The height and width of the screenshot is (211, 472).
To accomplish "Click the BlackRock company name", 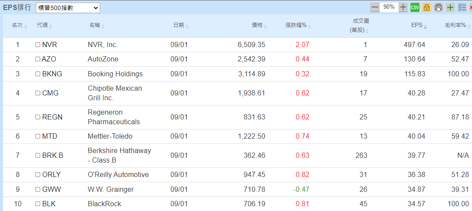I will [104, 204].
